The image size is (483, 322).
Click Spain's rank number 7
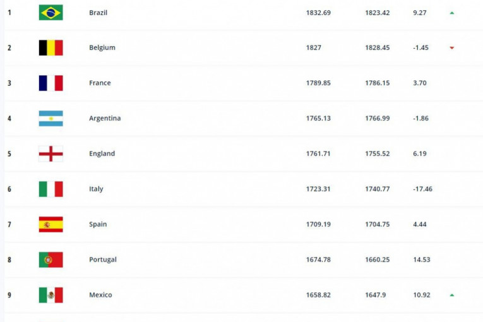[x=9, y=225]
